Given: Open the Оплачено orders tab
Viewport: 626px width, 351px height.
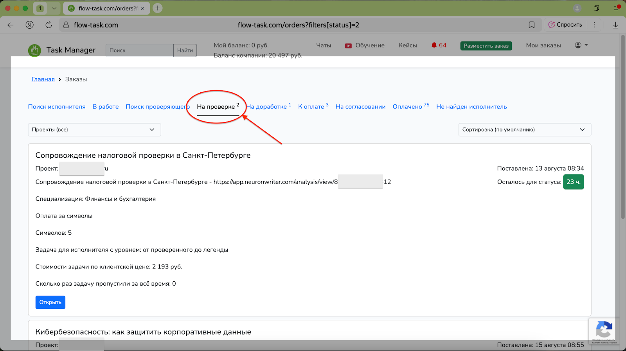Looking at the screenshot, I should click(x=408, y=107).
